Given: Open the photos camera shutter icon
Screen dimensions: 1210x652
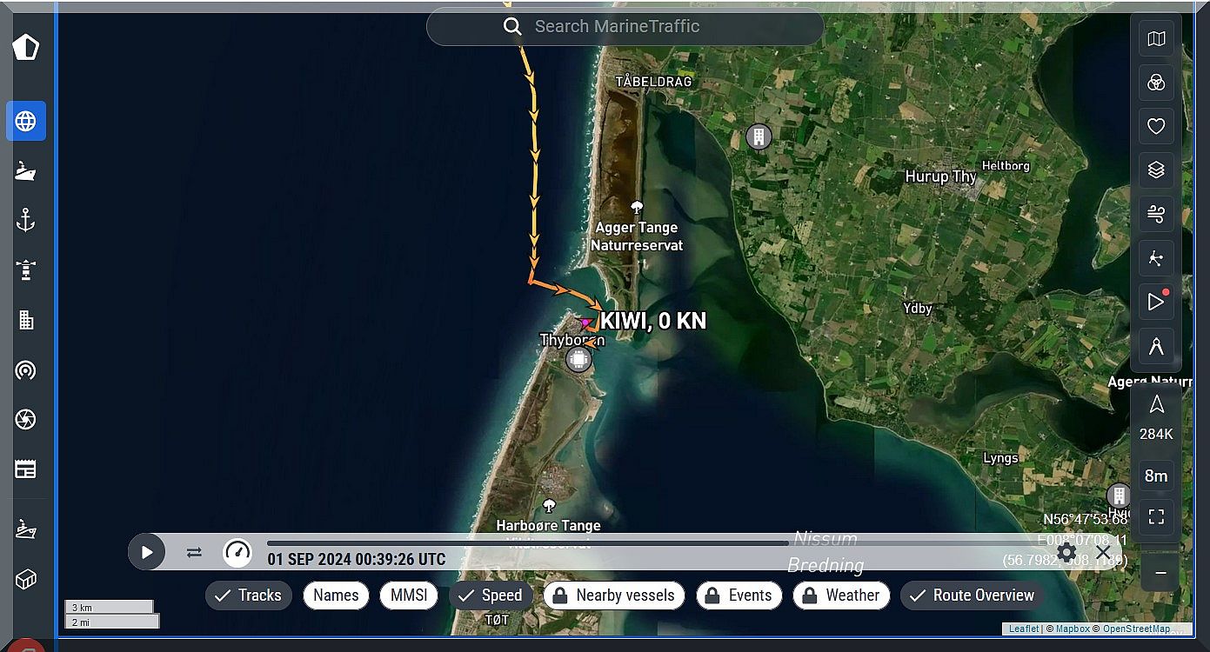Looking at the screenshot, I should tap(26, 420).
